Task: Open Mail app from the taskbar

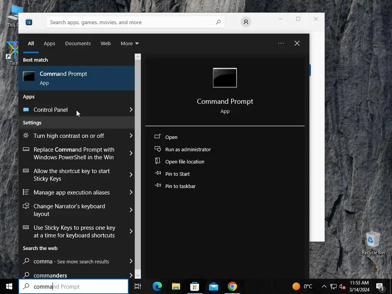Action: click(214, 286)
